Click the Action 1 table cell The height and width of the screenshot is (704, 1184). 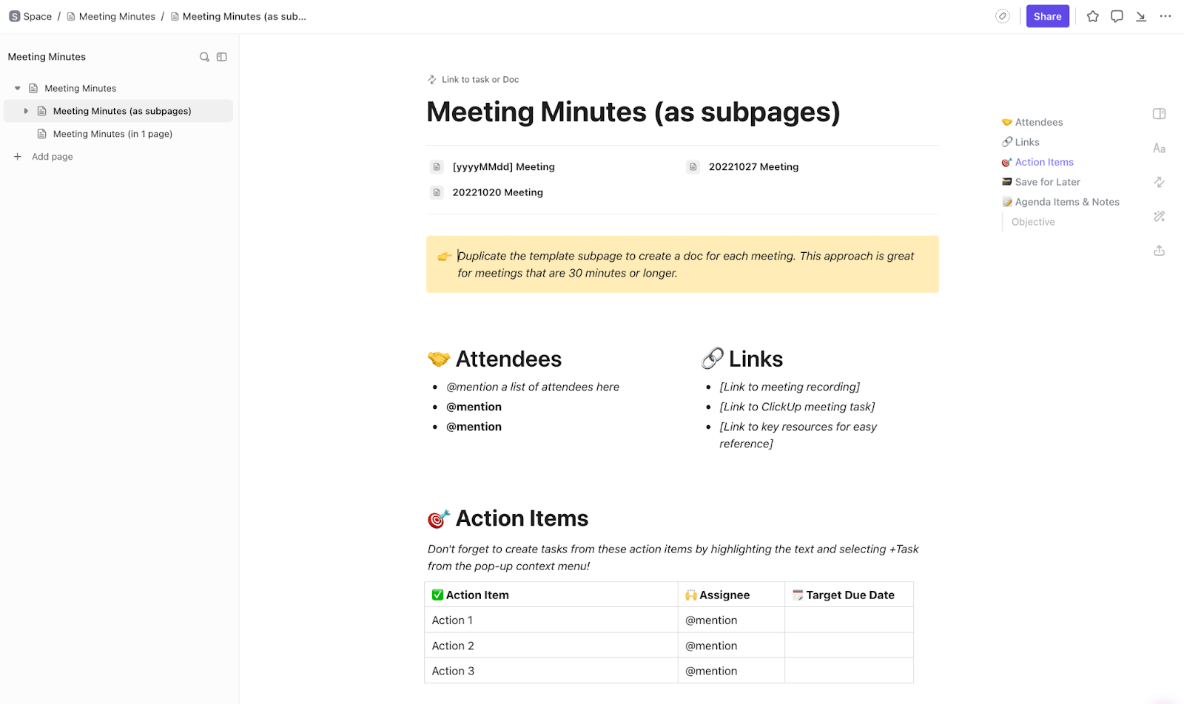tap(551, 620)
